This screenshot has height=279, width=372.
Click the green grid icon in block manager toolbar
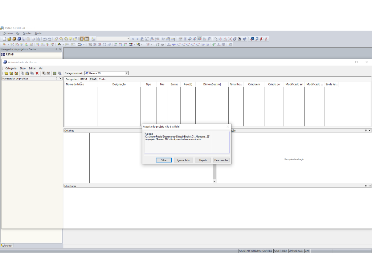pos(54,73)
